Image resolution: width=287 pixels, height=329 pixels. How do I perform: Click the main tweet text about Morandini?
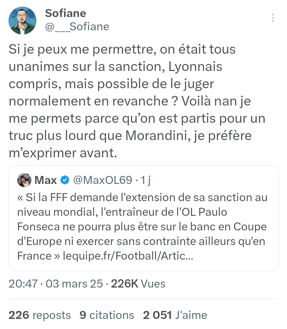point(137,101)
